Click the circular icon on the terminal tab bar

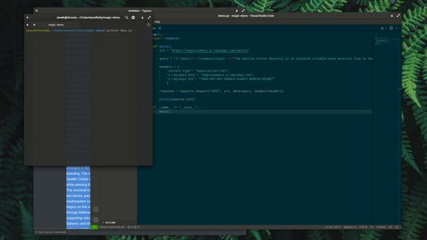point(148,25)
